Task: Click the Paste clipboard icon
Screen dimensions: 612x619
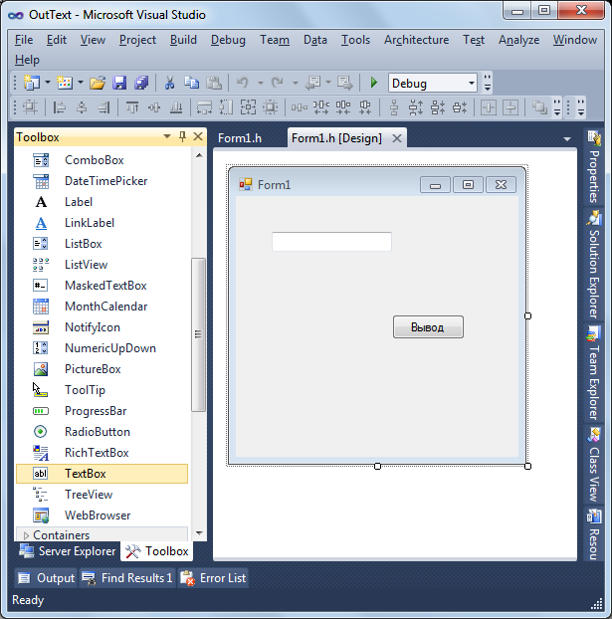Action: pyautogui.click(x=214, y=83)
